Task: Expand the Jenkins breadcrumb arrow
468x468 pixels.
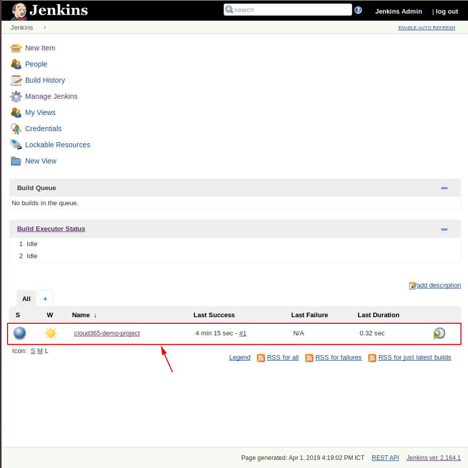Action: pos(45,28)
